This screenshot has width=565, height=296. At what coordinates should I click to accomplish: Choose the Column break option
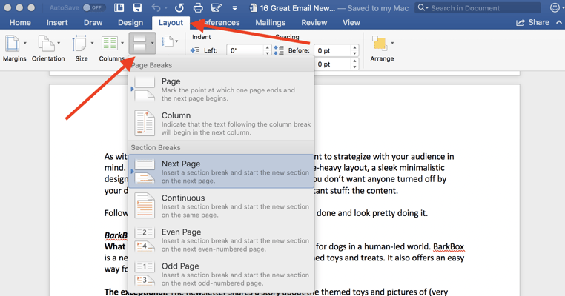[x=221, y=124]
